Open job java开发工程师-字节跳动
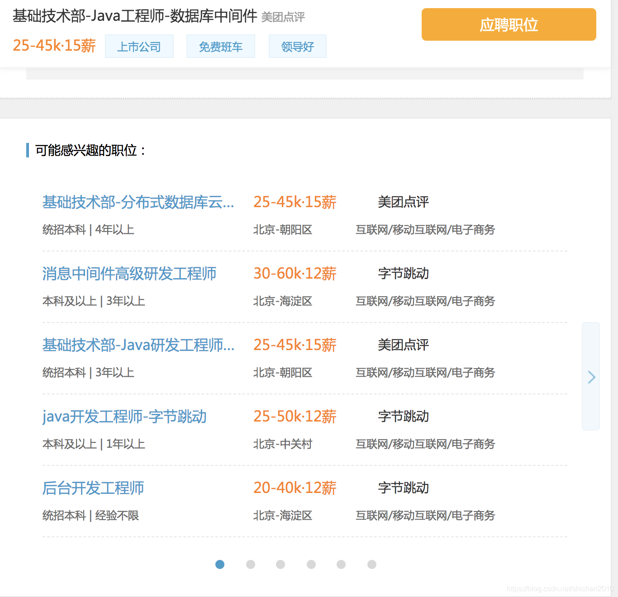Screen dimensions: 618x597 coord(124,417)
